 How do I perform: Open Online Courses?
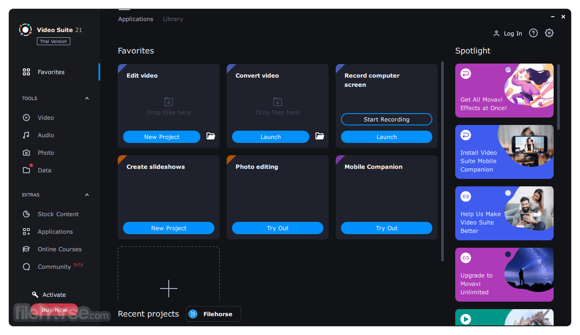coord(59,249)
